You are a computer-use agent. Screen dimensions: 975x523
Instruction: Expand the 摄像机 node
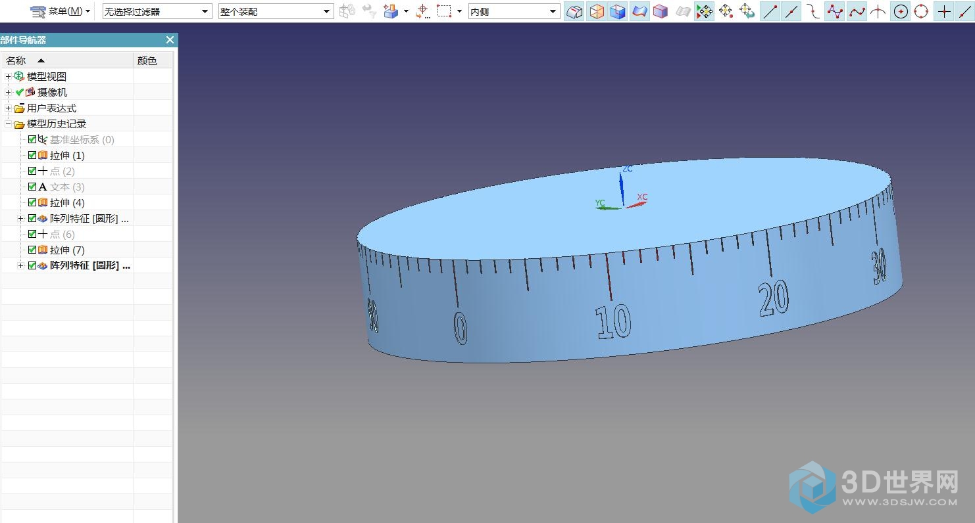click(8, 92)
